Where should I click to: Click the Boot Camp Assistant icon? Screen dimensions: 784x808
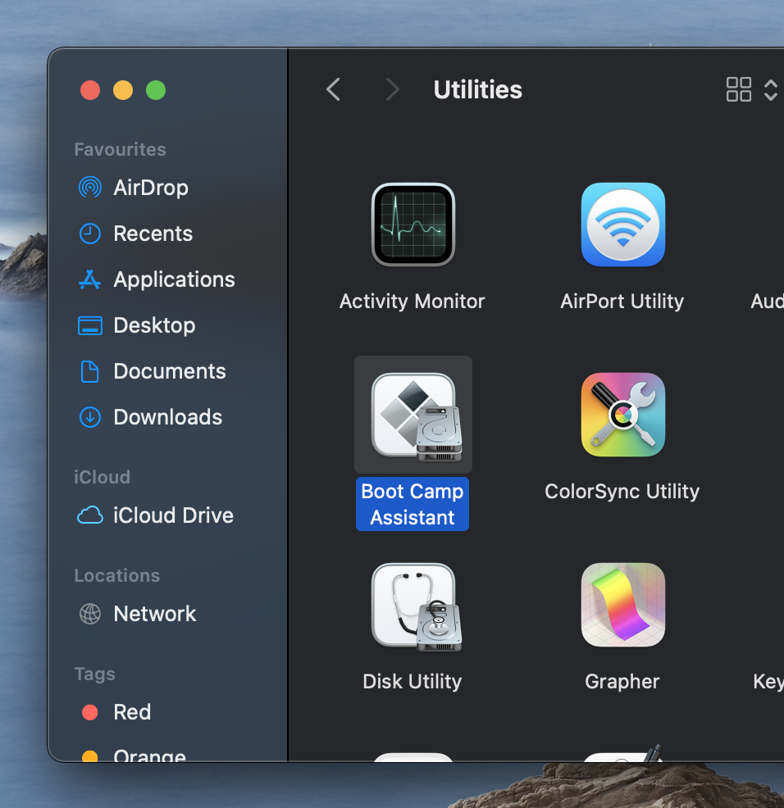416,416
